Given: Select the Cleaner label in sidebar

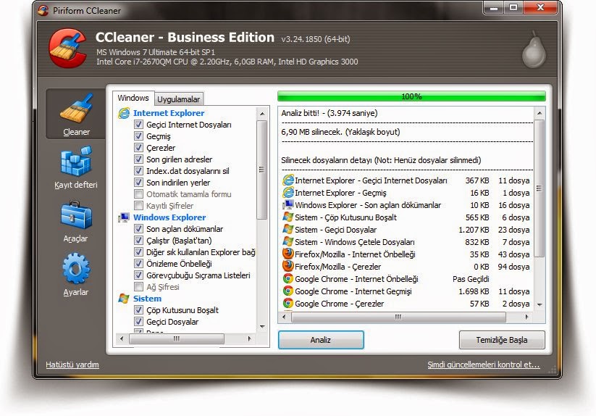Looking at the screenshot, I should pyautogui.click(x=76, y=132).
